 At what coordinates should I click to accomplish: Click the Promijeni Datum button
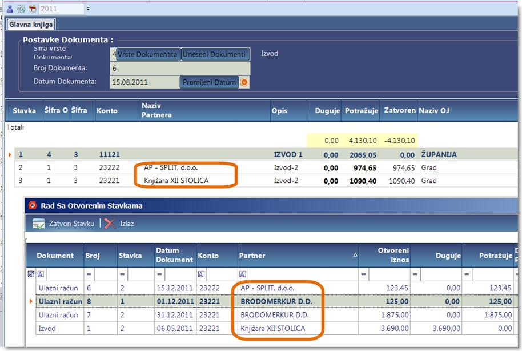point(209,82)
